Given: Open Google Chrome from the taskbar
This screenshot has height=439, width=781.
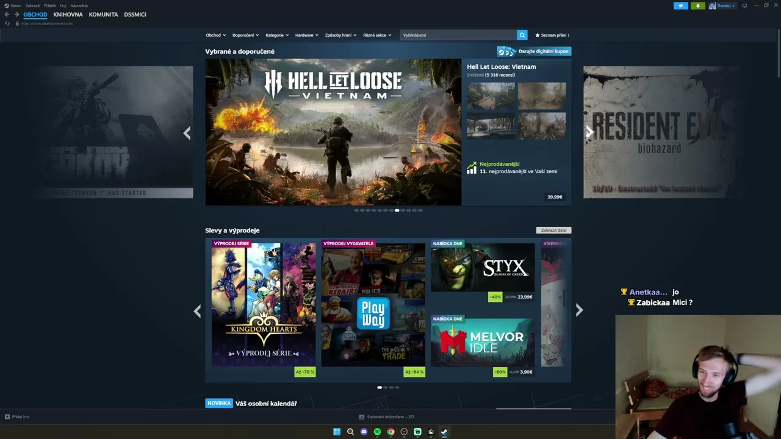Looking at the screenshot, I should point(390,432).
